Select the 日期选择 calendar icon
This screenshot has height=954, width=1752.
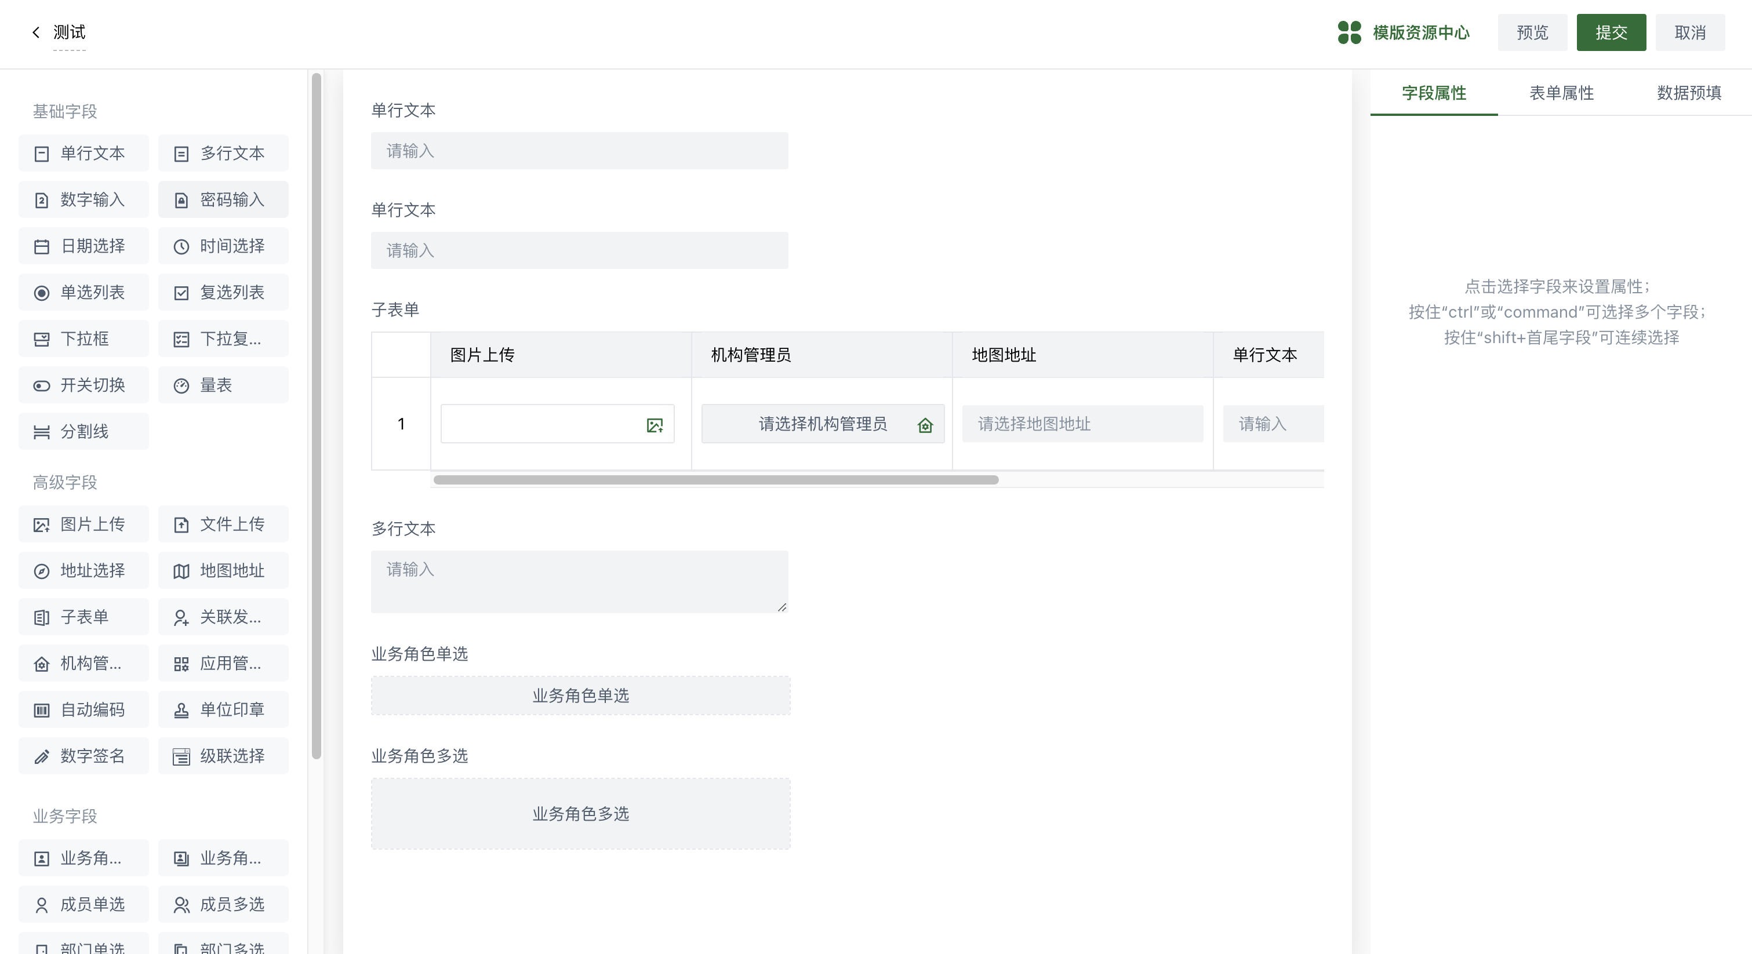click(x=42, y=246)
